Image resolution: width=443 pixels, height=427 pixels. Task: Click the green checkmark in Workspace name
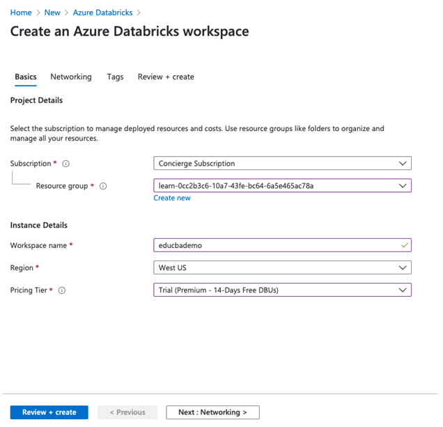403,245
